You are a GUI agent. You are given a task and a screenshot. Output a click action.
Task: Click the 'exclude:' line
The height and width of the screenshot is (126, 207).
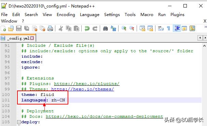point(32,62)
